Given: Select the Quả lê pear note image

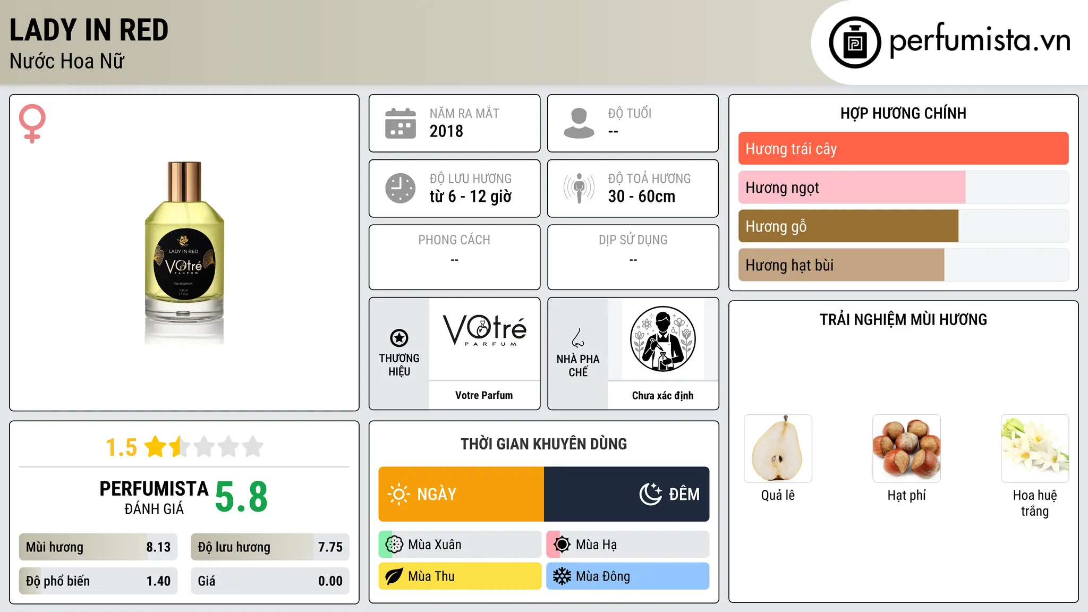Looking at the screenshot, I should click(x=778, y=448).
